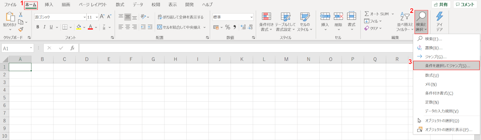
Task: Open the font group dialog launcher
Action: tap(112, 38)
